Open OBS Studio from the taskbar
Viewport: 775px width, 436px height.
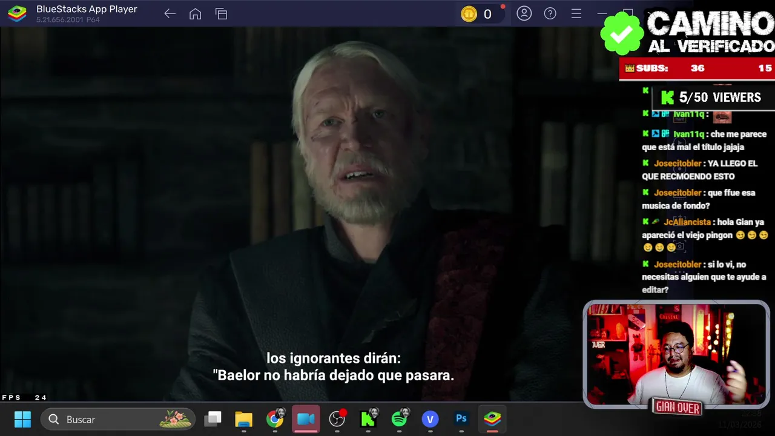[337, 418]
